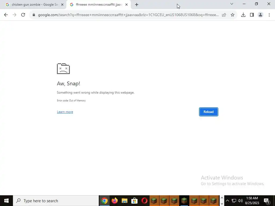Open Google Chrome from the taskbar
This screenshot has height=206, width=275.
104,201
